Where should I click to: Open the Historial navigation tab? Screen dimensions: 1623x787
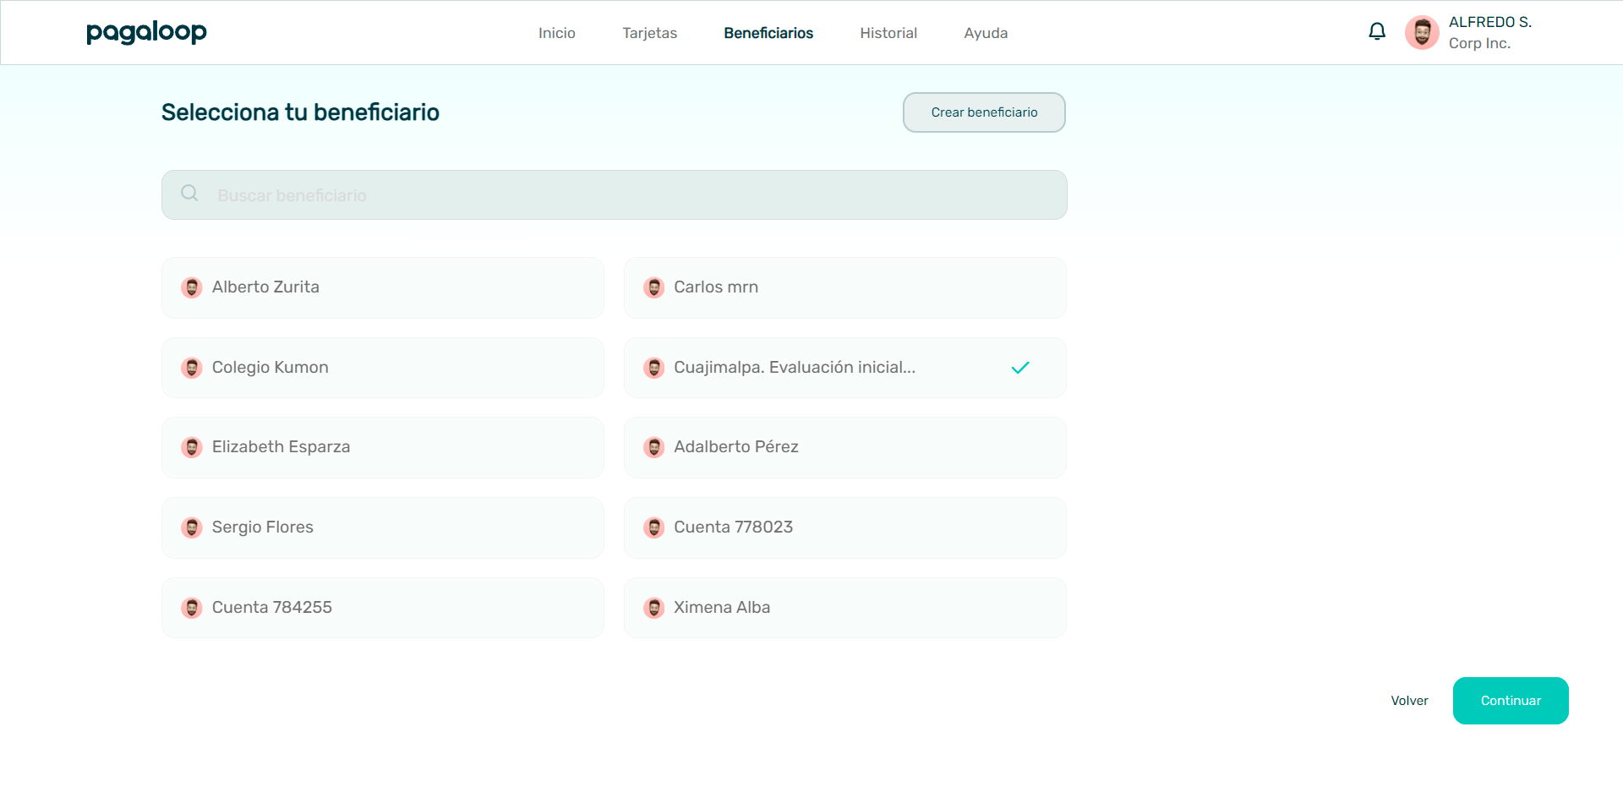(x=888, y=33)
